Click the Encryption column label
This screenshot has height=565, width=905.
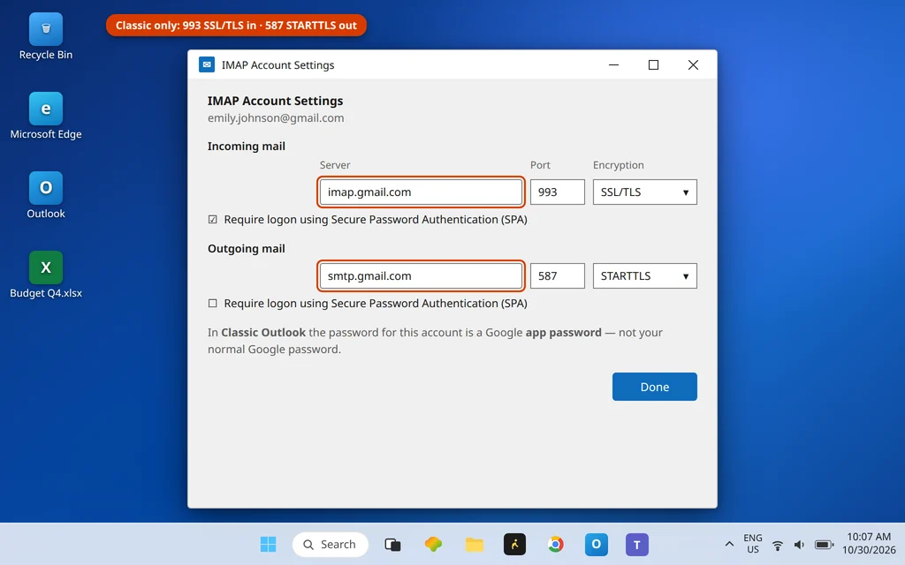[x=618, y=165]
